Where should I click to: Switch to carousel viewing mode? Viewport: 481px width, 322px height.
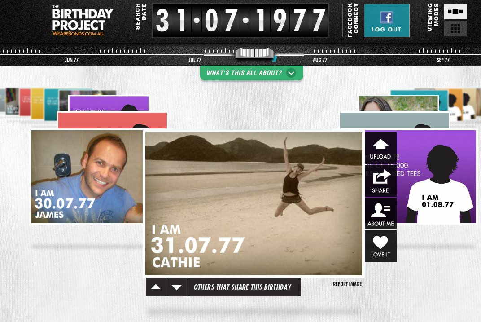point(455,12)
